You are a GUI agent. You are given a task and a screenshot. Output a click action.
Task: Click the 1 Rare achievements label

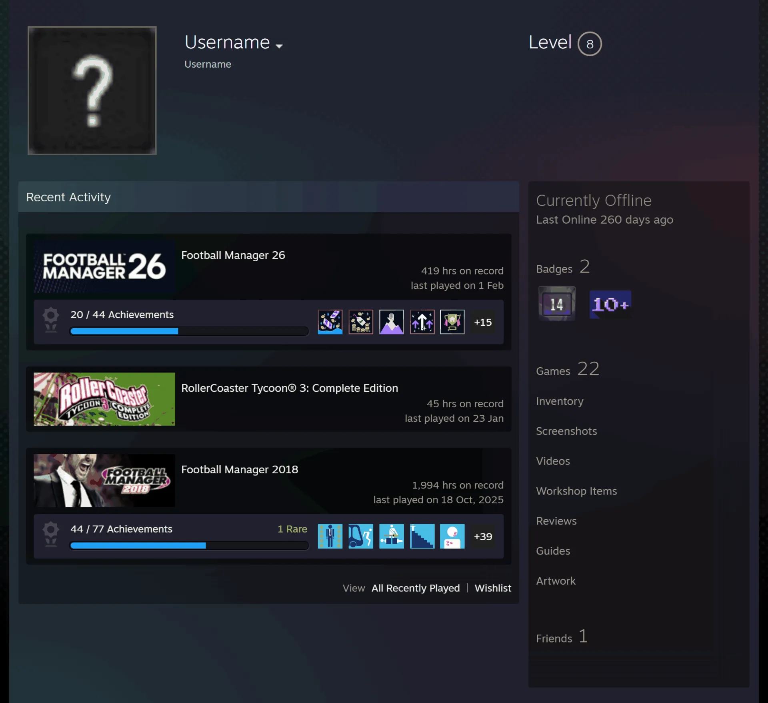292,529
